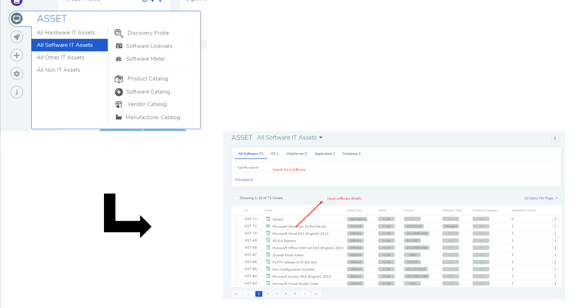Click the Vendor Catalog store icon

click(119, 104)
